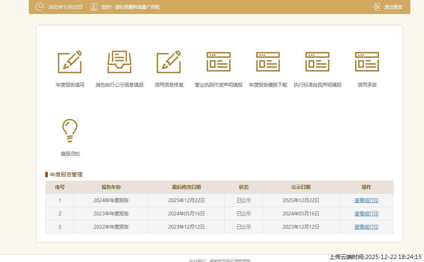Open 查看或打印 for the 2024 annual report

tap(366, 200)
